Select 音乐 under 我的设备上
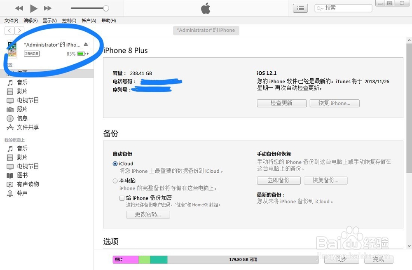Image resolution: width=412 pixels, height=270 pixels. [22, 148]
